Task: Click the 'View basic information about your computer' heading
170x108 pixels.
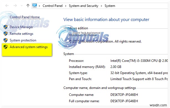Action: (106, 20)
